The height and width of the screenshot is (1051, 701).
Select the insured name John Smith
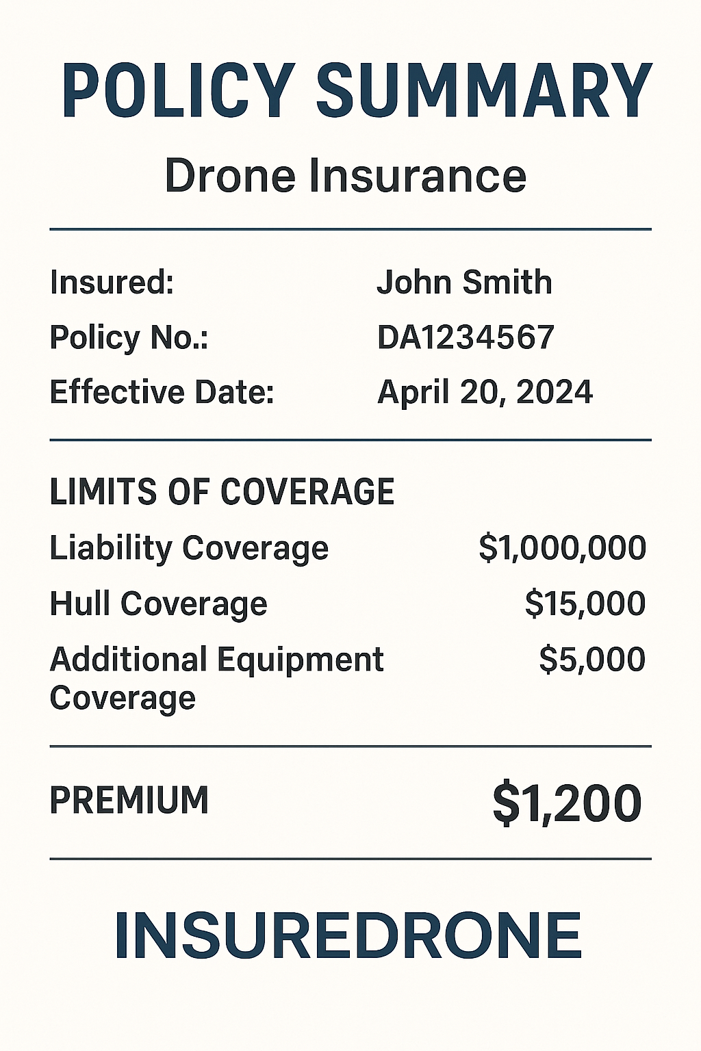pos(464,283)
